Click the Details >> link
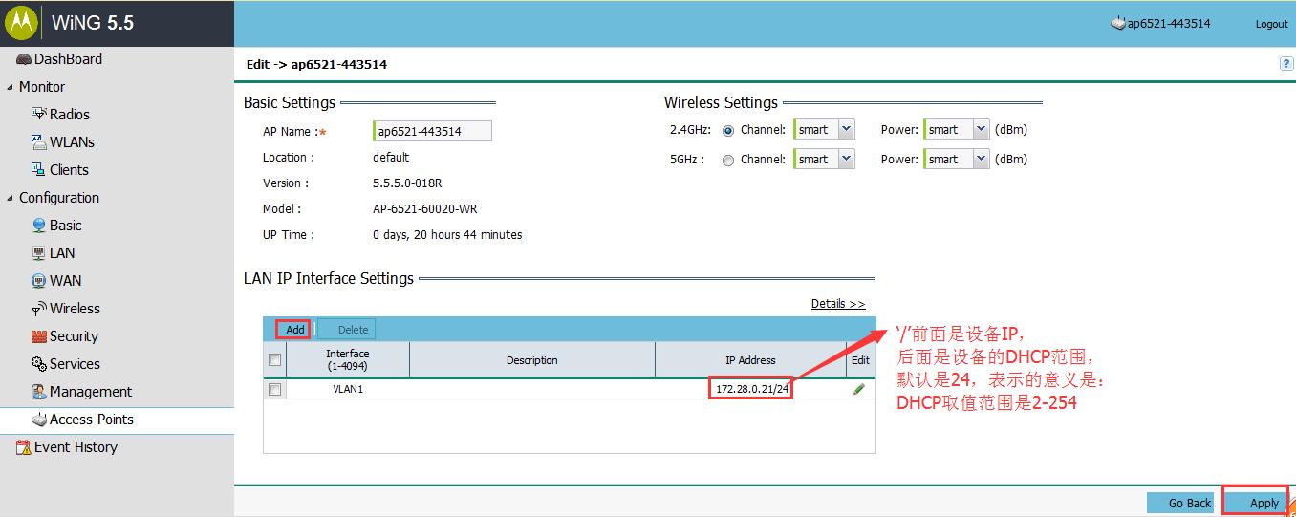 [837, 304]
